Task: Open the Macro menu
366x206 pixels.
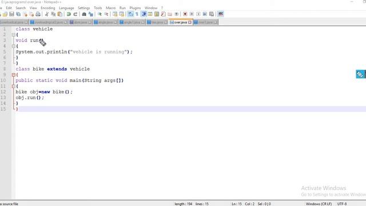Action: (x=110, y=8)
